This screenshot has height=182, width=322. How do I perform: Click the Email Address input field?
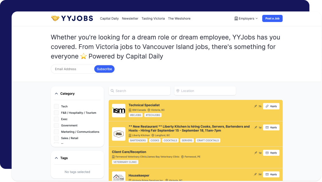tap(70, 69)
